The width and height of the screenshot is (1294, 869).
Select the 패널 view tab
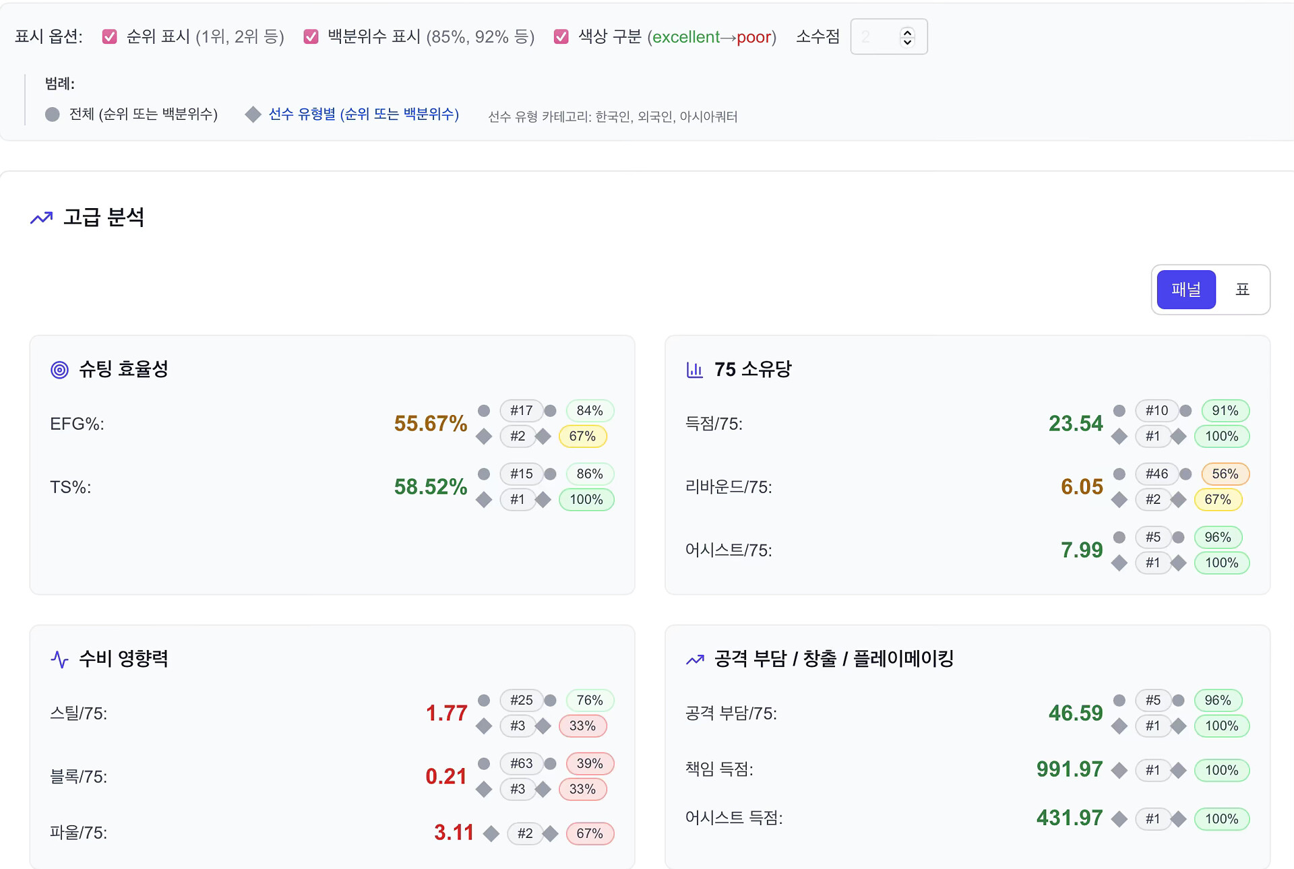[x=1185, y=290]
